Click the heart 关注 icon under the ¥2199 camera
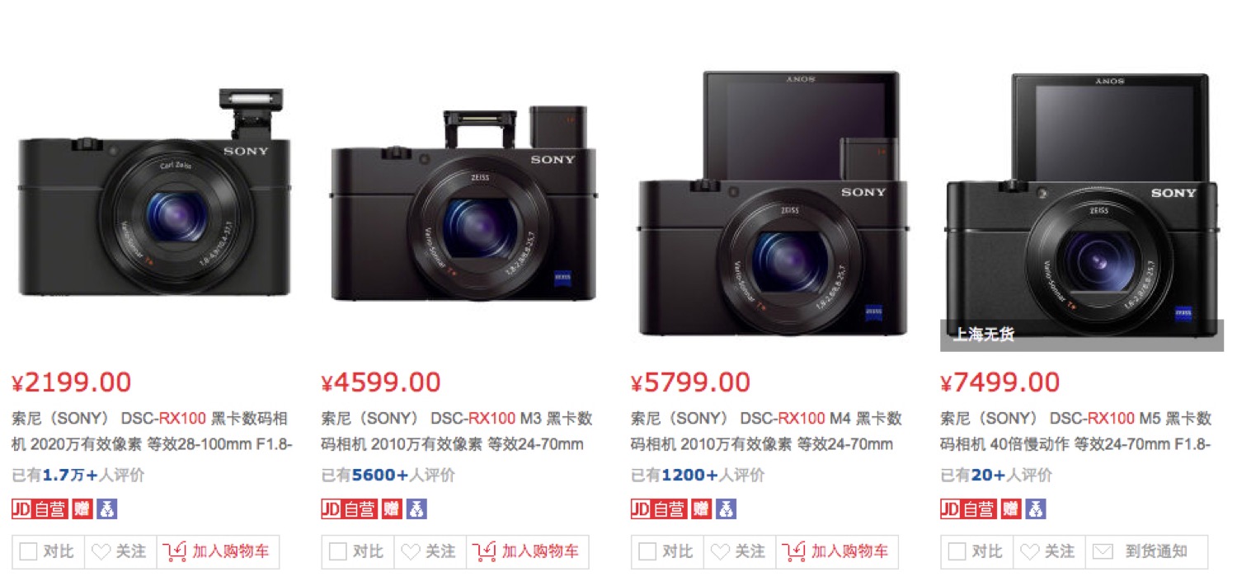Image resolution: width=1237 pixels, height=586 pixels. coord(101,551)
